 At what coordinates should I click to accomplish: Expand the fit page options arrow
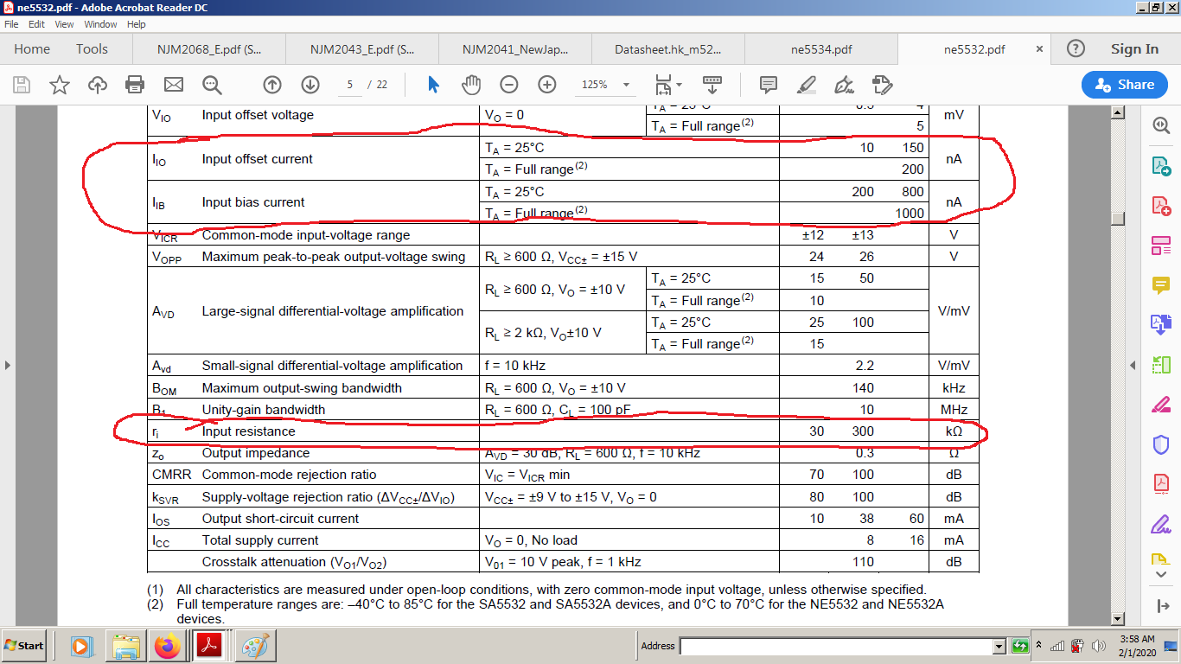coord(679,85)
